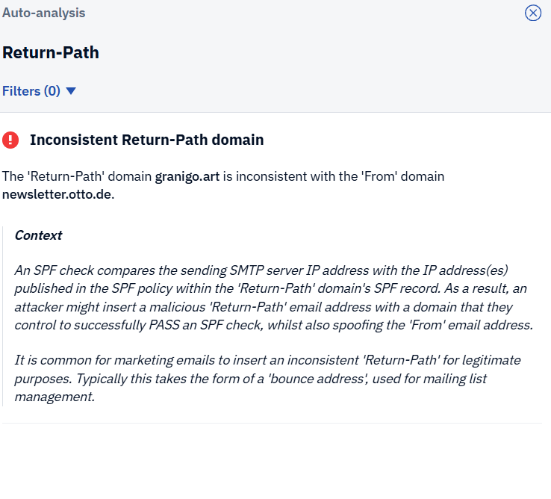Screen dimensions: 551x499
Task: Open the Filters (0) link
Action: [31, 91]
